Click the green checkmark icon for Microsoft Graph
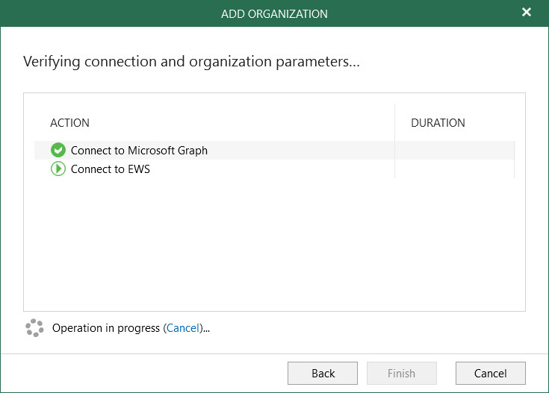 58,151
